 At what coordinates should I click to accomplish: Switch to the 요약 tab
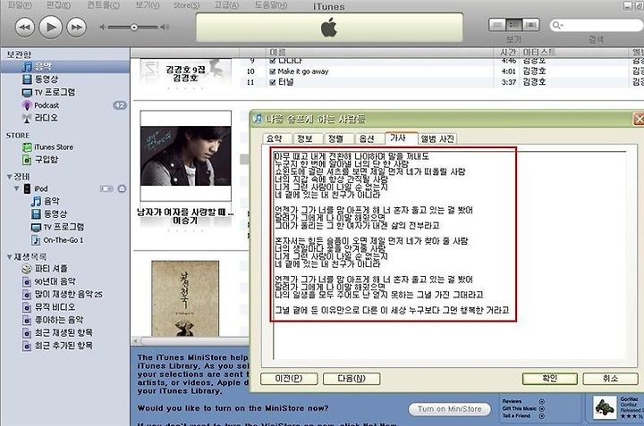[277, 138]
